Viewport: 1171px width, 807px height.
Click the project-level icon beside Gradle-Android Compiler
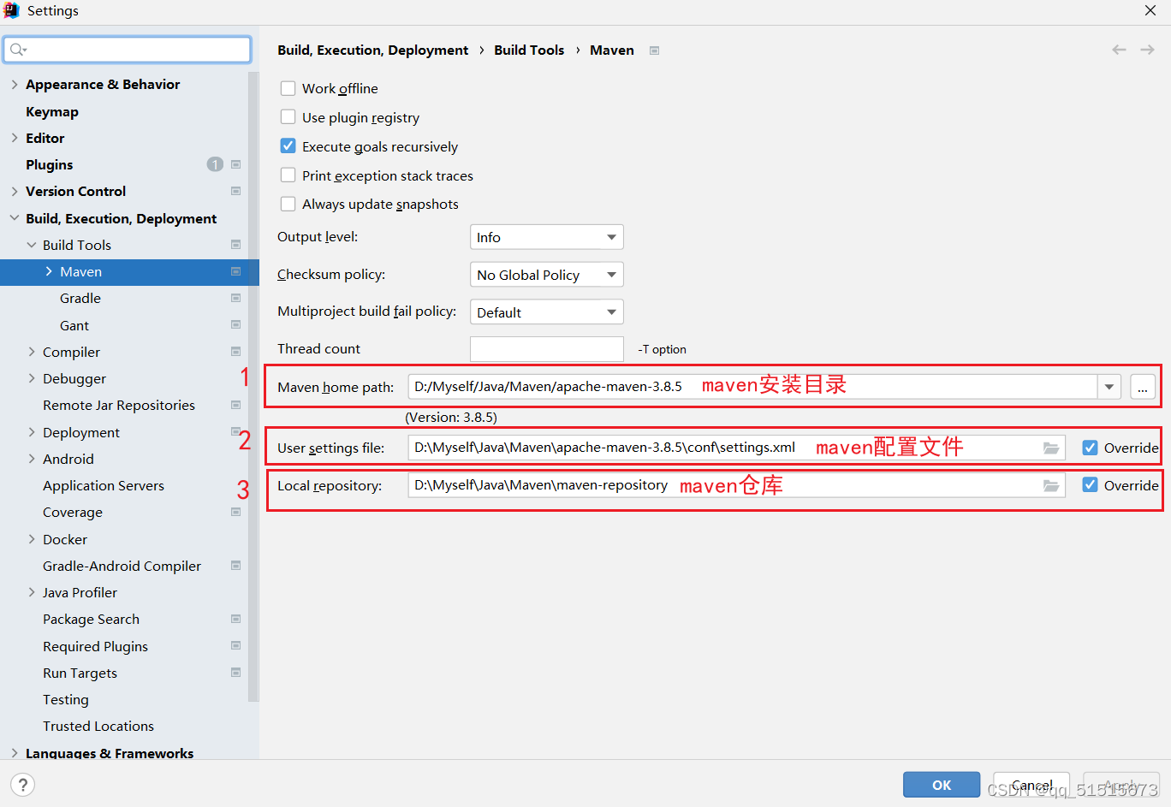(235, 566)
